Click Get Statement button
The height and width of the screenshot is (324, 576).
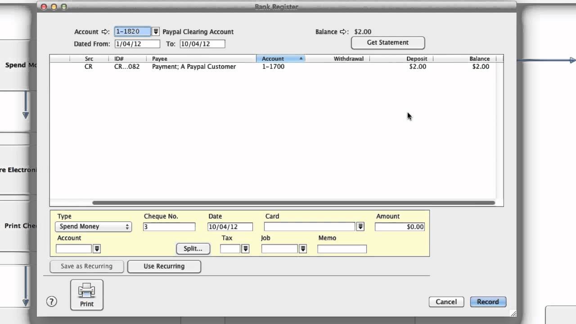click(388, 43)
